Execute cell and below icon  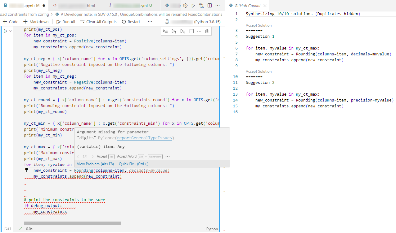(182, 31)
